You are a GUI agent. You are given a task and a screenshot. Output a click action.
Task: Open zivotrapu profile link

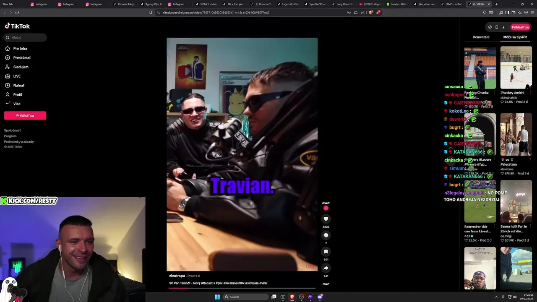pos(177,276)
